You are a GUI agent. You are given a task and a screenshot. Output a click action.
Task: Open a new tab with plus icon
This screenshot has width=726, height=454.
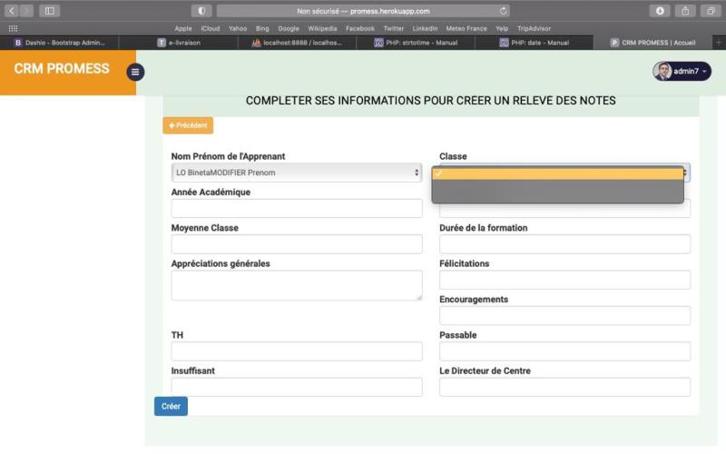click(x=719, y=42)
